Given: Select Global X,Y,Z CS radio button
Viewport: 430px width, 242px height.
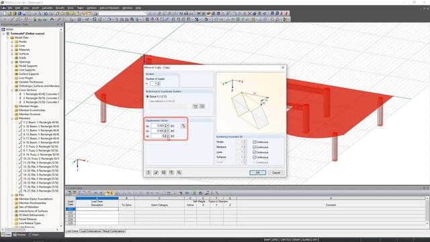Looking at the screenshot, I should click(148, 97).
